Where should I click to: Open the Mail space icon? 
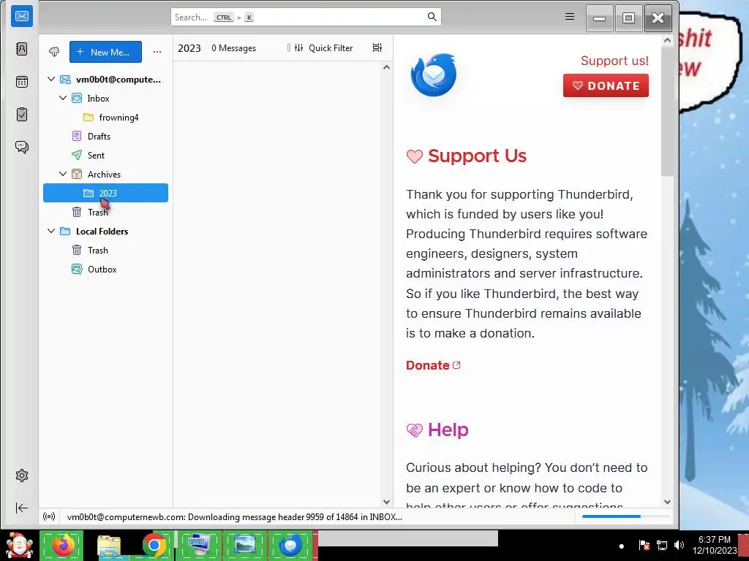coord(22,16)
